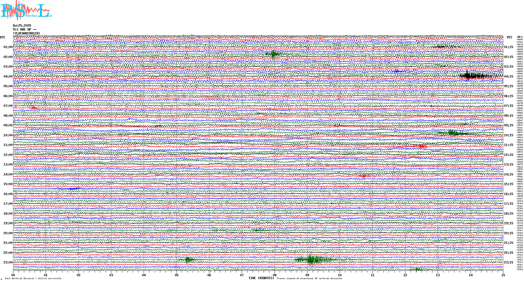
Task: Click minute 15 tick on bottom axis
Action: tap(503, 275)
